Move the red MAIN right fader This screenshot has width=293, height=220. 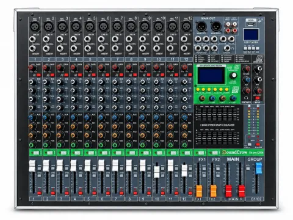[242, 191]
